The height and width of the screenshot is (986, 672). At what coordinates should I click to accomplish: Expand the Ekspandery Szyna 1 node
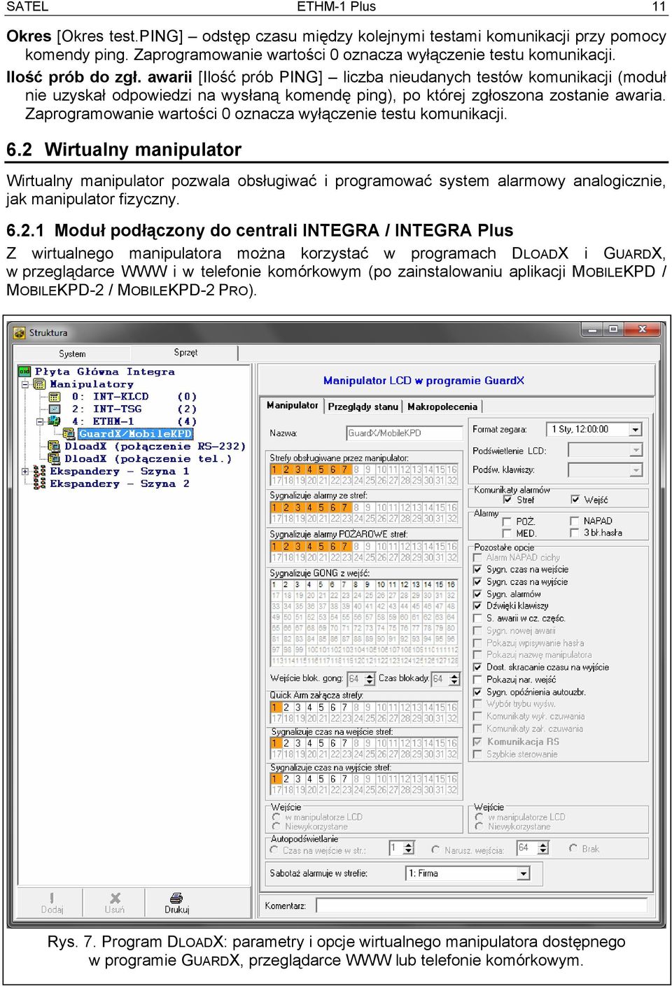(x=25, y=471)
